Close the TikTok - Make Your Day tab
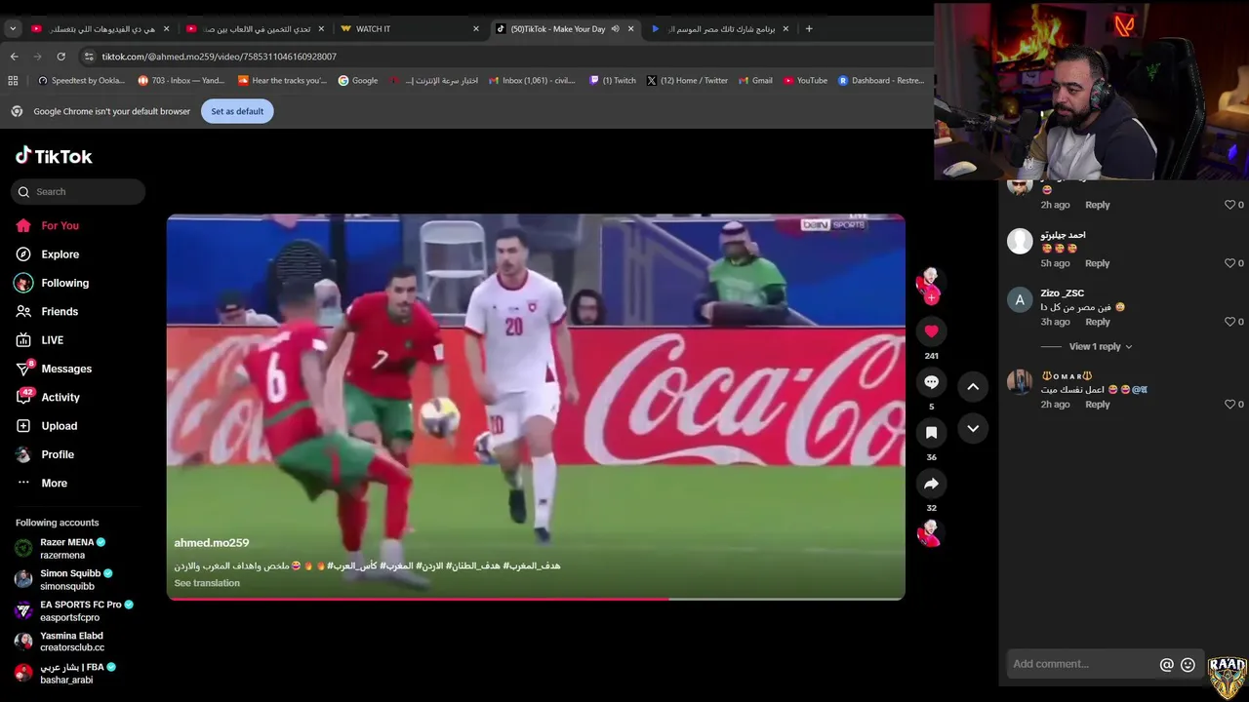The width and height of the screenshot is (1249, 702). (630, 29)
